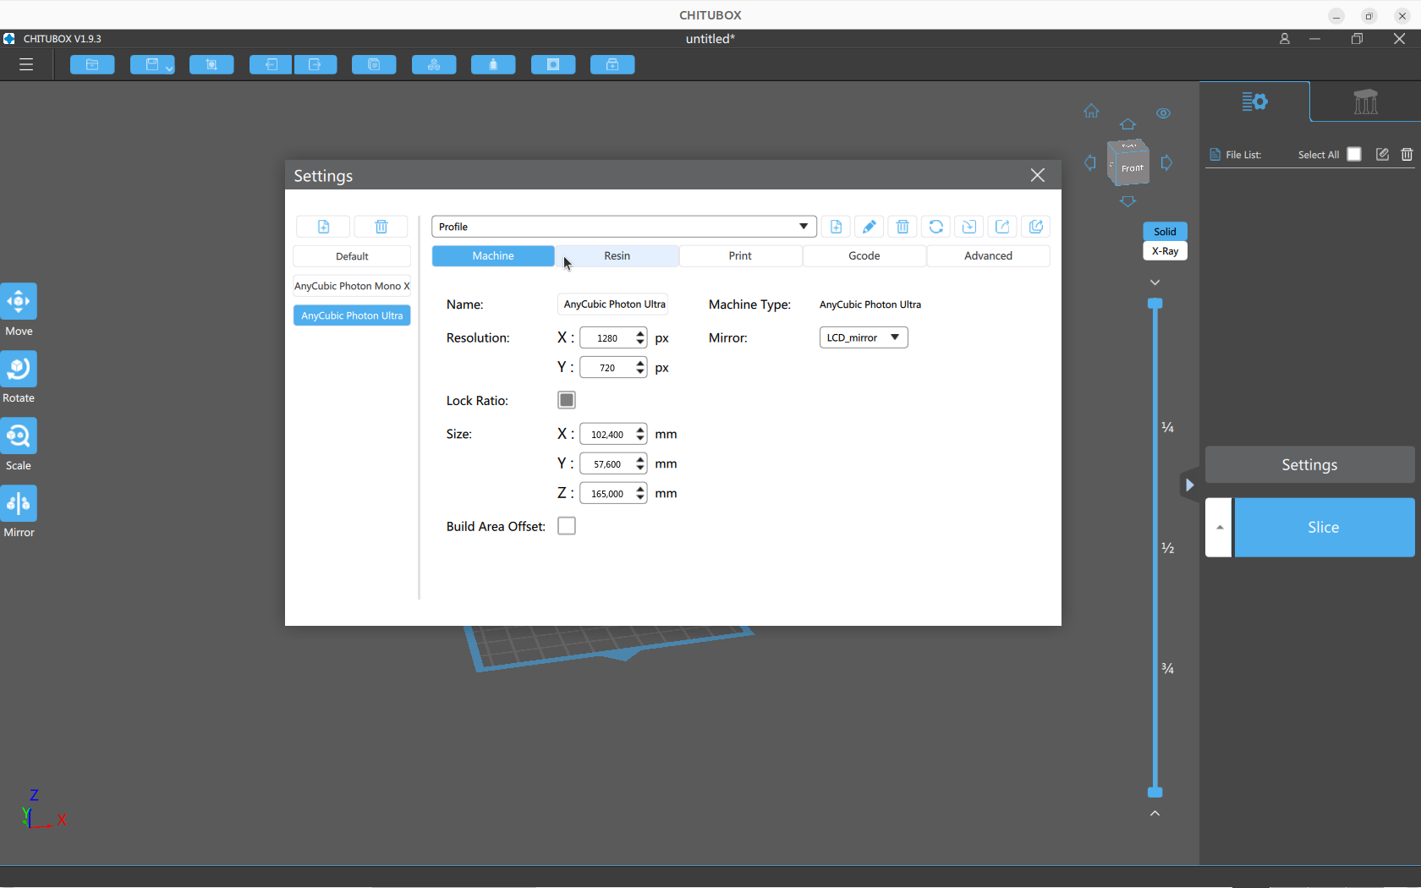The image size is (1421, 888).
Task: Delete the selected machine from the list
Action: pos(381,227)
